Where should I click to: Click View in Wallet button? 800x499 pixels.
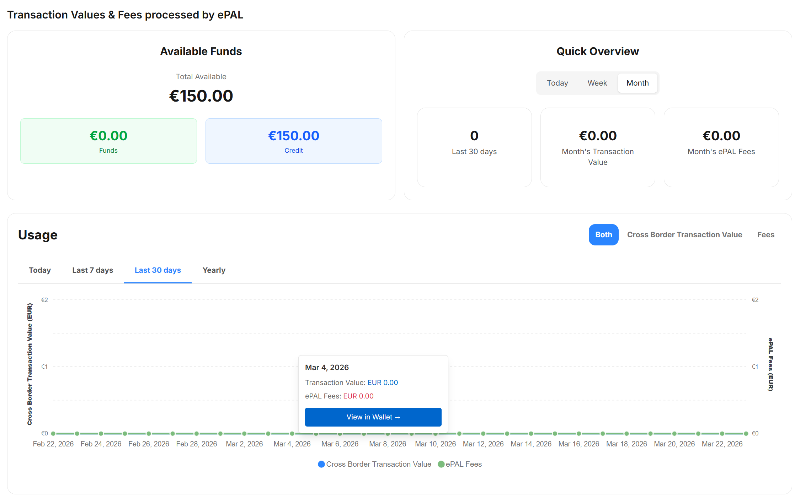click(373, 417)
